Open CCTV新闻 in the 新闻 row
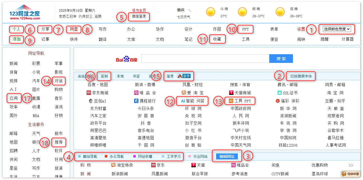363x180 pixels. coord(280,174)
